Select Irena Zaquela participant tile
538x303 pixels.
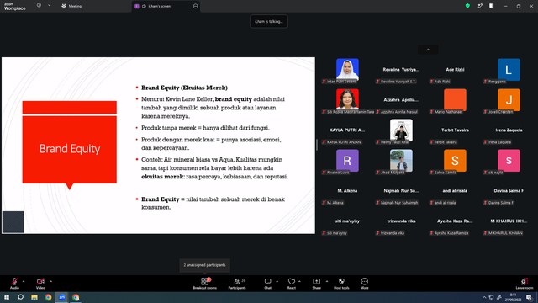click(x=509, y=130)
